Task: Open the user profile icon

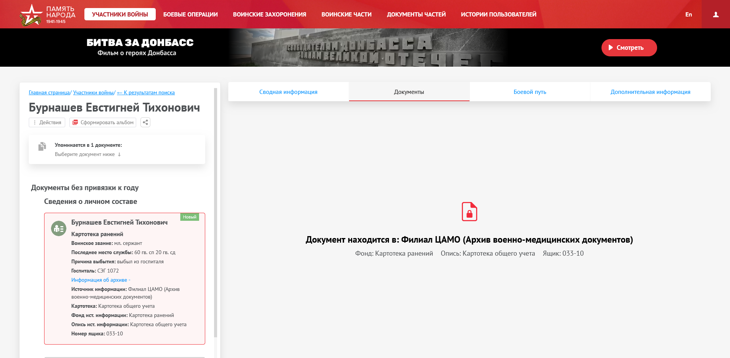Action: [715, 15]
